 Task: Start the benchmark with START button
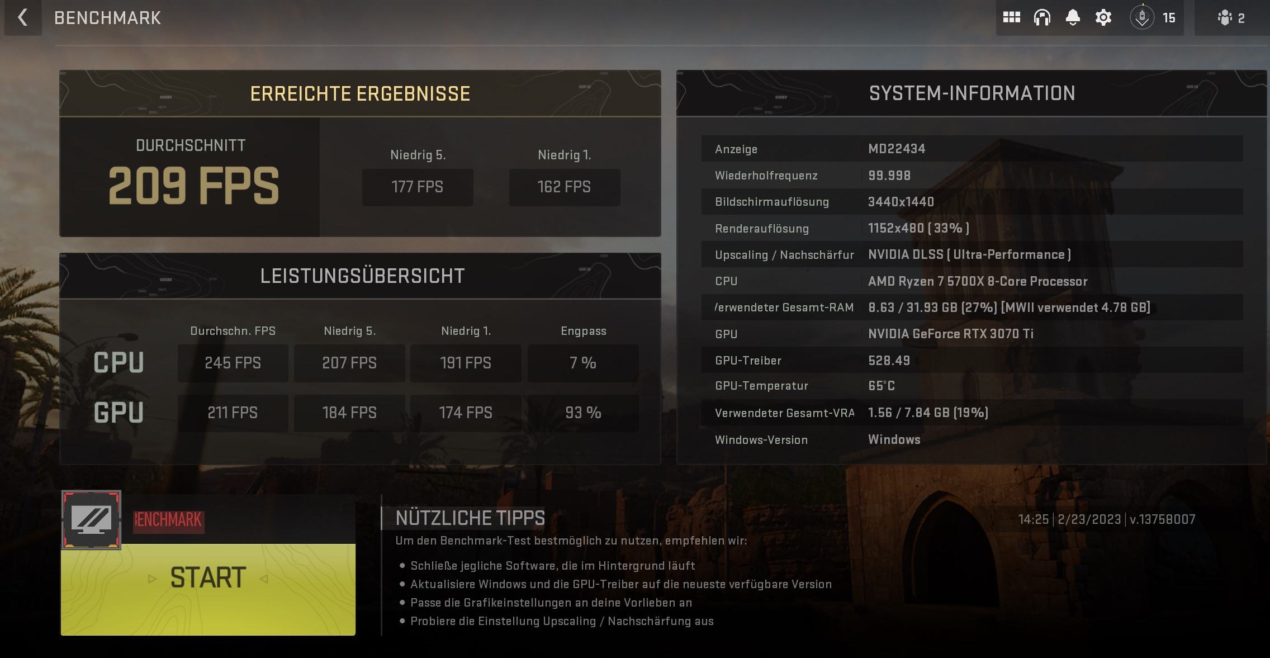tap(208, 589)
